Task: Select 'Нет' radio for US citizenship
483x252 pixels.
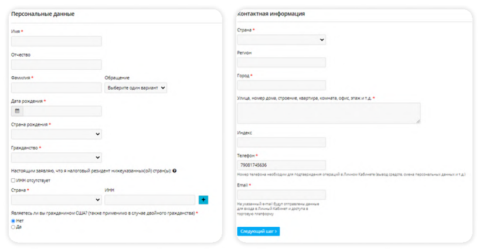Action: 13,221
